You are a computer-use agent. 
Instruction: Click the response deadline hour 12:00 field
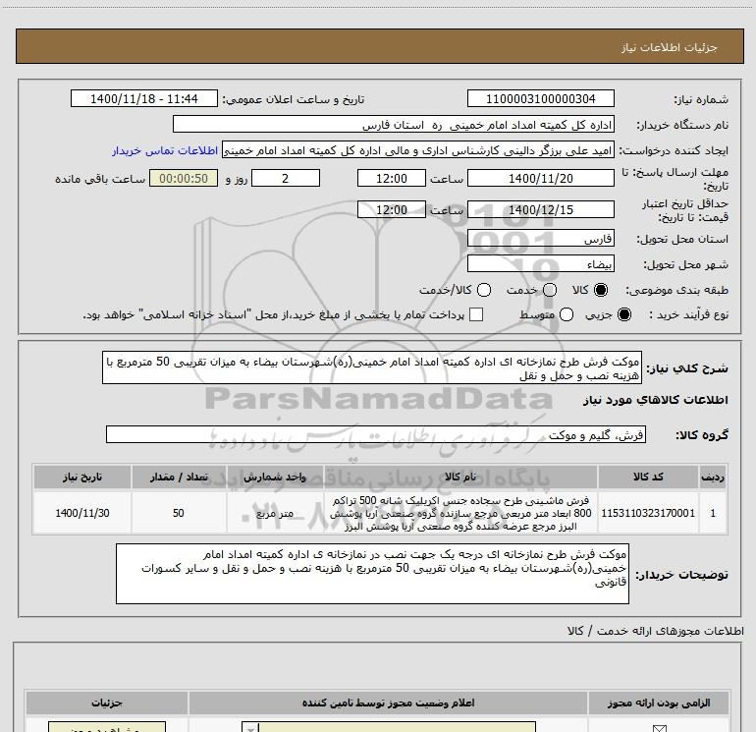[x=392, y=179]
